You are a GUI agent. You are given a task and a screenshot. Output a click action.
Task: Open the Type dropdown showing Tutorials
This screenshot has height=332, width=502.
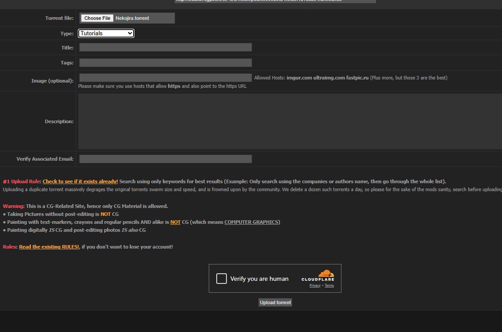point(106,33)
